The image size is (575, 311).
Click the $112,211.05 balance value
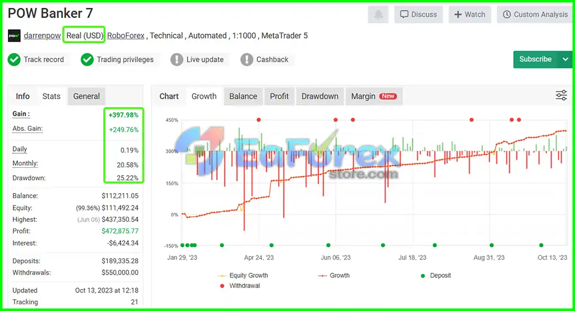[120, 196]
